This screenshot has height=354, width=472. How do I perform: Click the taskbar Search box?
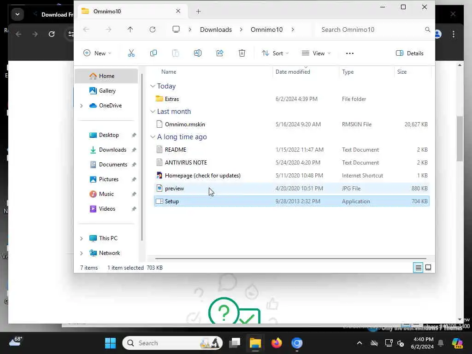click(172, 343)
